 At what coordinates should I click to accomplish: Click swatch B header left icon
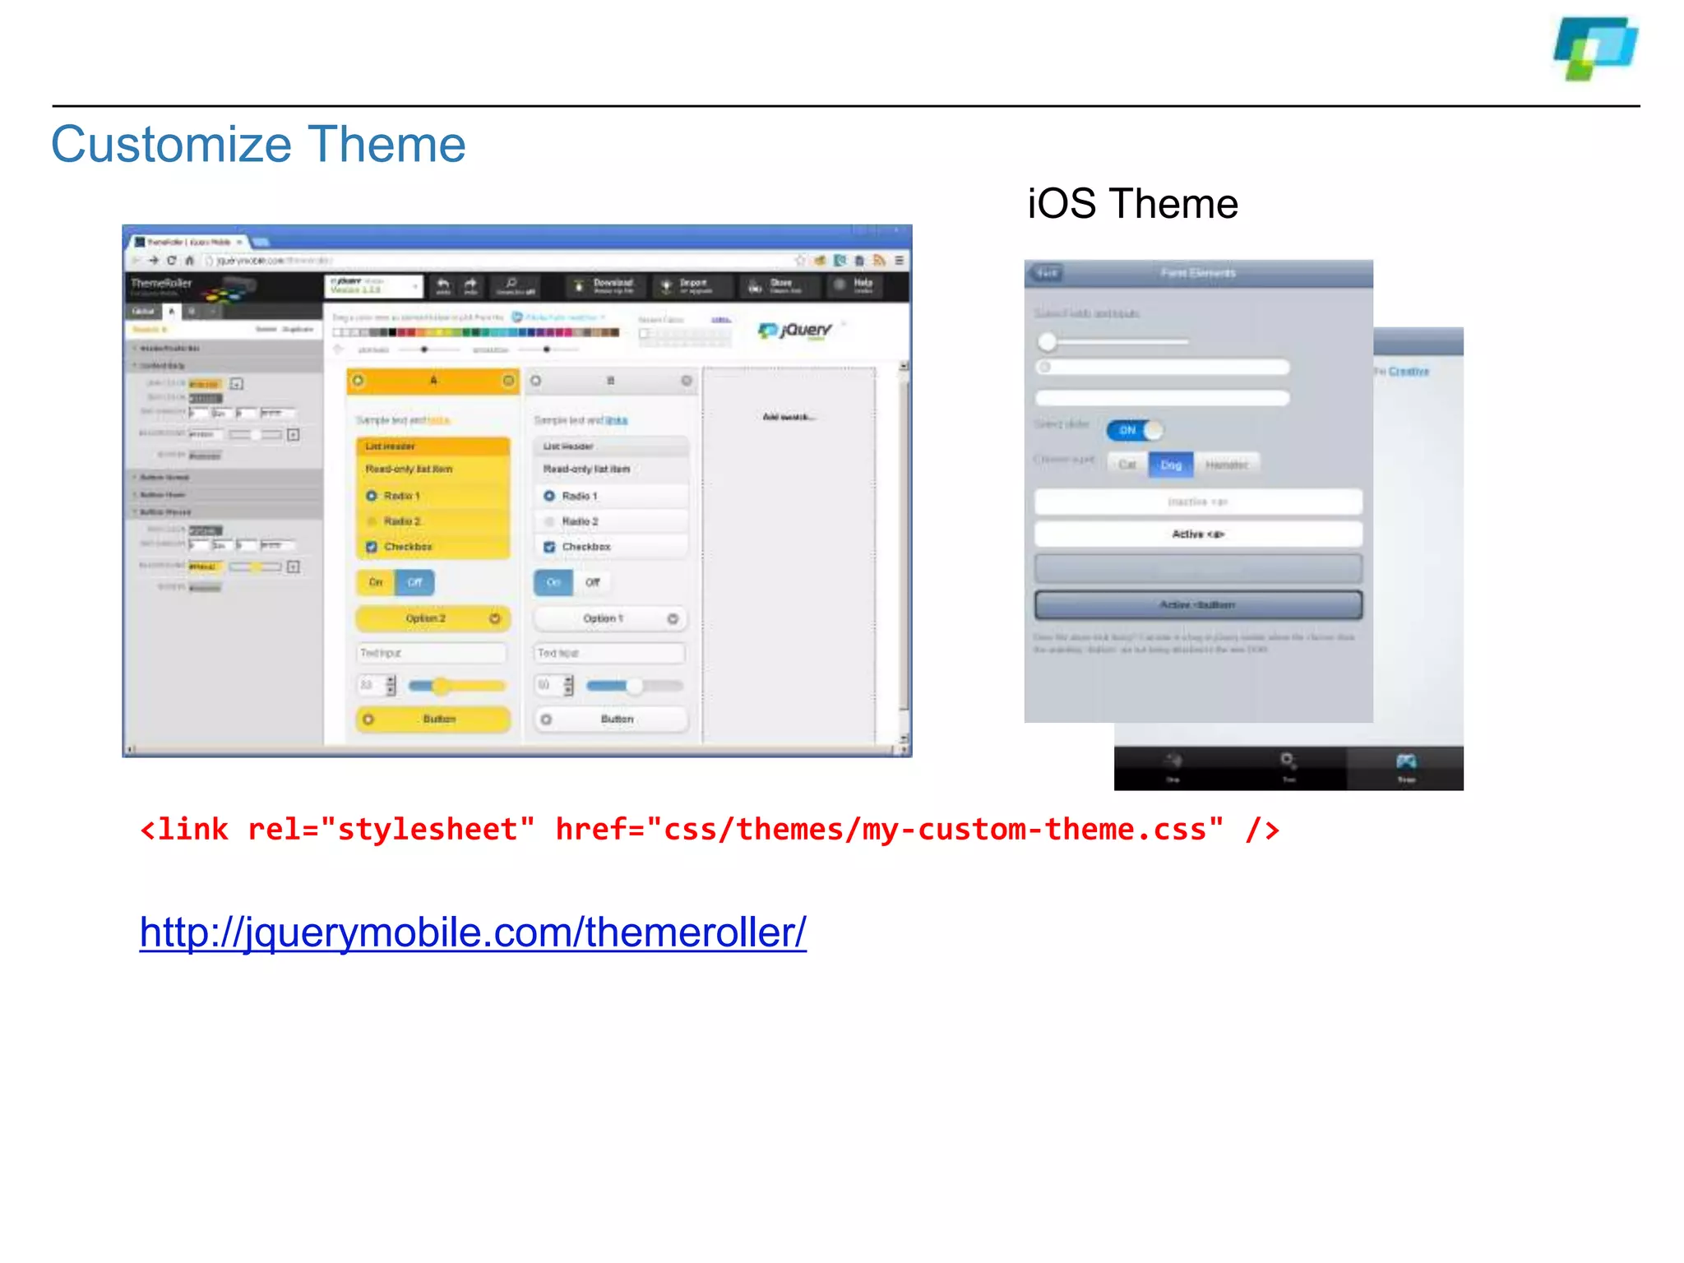tap(536, 381)
